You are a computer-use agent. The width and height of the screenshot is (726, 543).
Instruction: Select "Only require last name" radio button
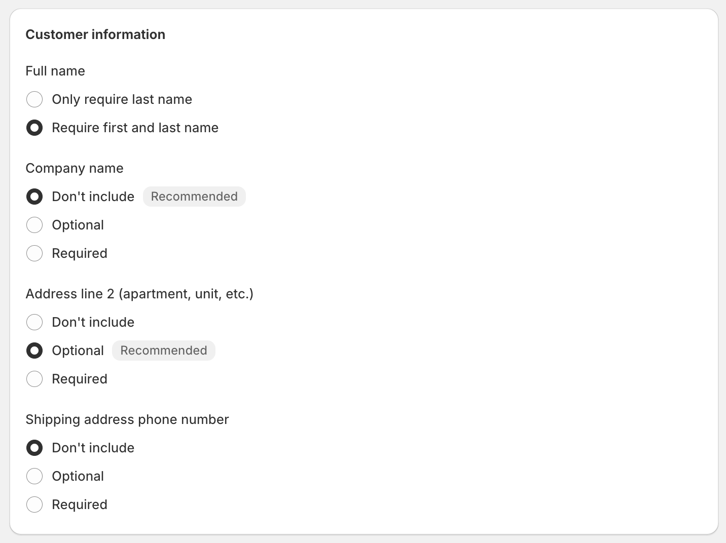click(x=34, y=99)
